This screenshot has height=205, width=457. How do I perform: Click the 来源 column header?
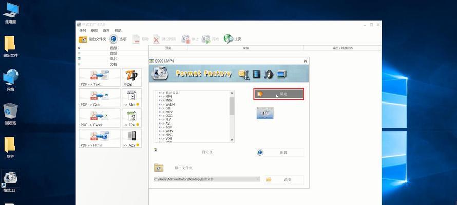pyautogui.click(x=245, y=48)
